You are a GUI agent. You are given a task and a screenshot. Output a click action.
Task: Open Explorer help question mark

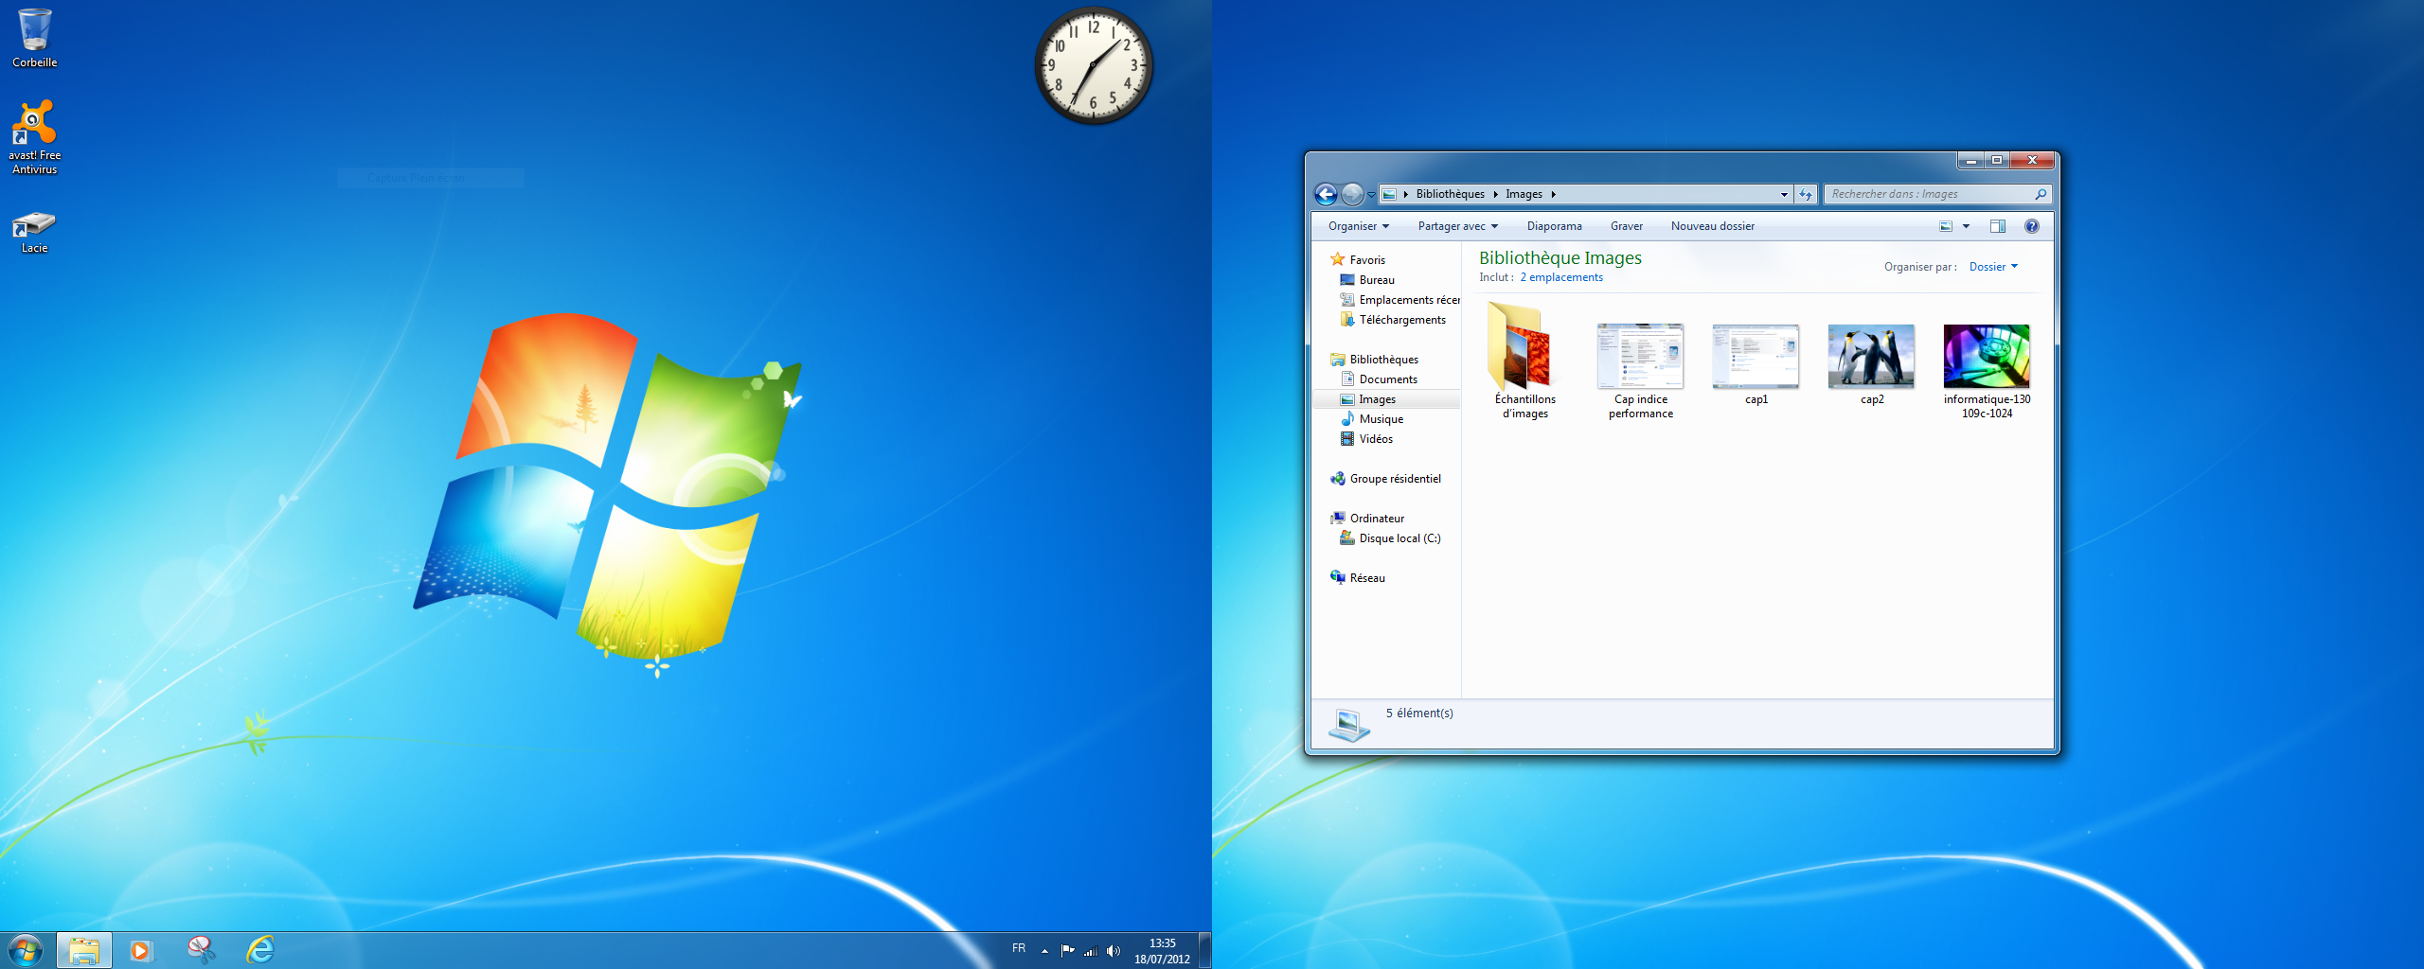coord(2031,226)
